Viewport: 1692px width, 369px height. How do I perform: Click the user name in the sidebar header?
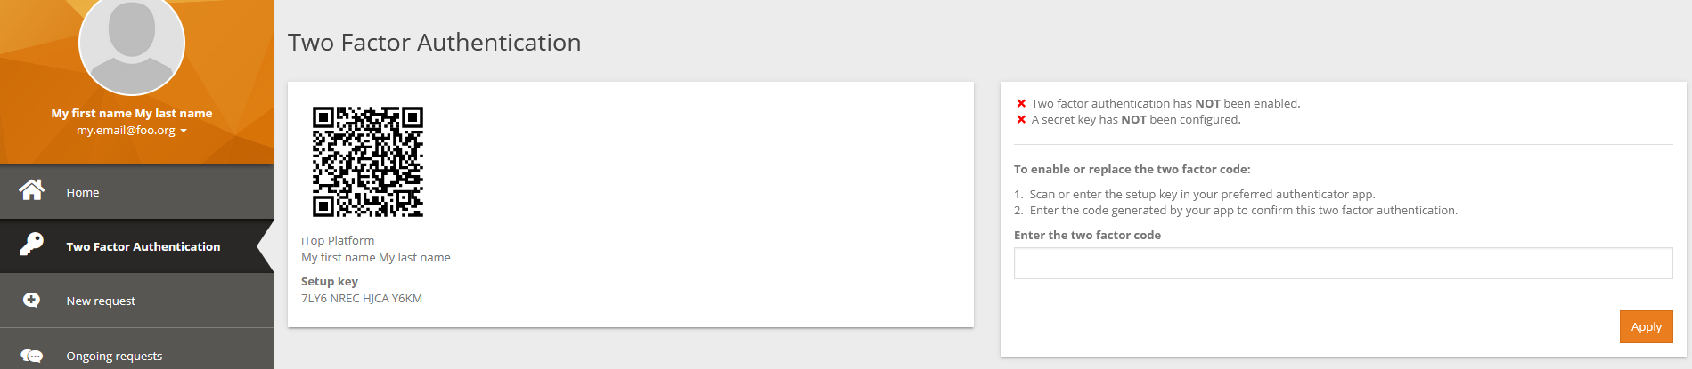tap(132, 113)
